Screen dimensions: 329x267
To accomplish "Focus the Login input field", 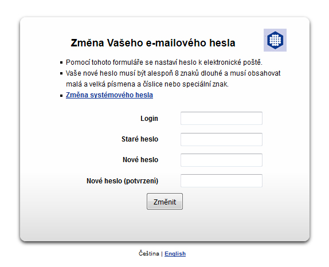I will [x=221, y=118].
